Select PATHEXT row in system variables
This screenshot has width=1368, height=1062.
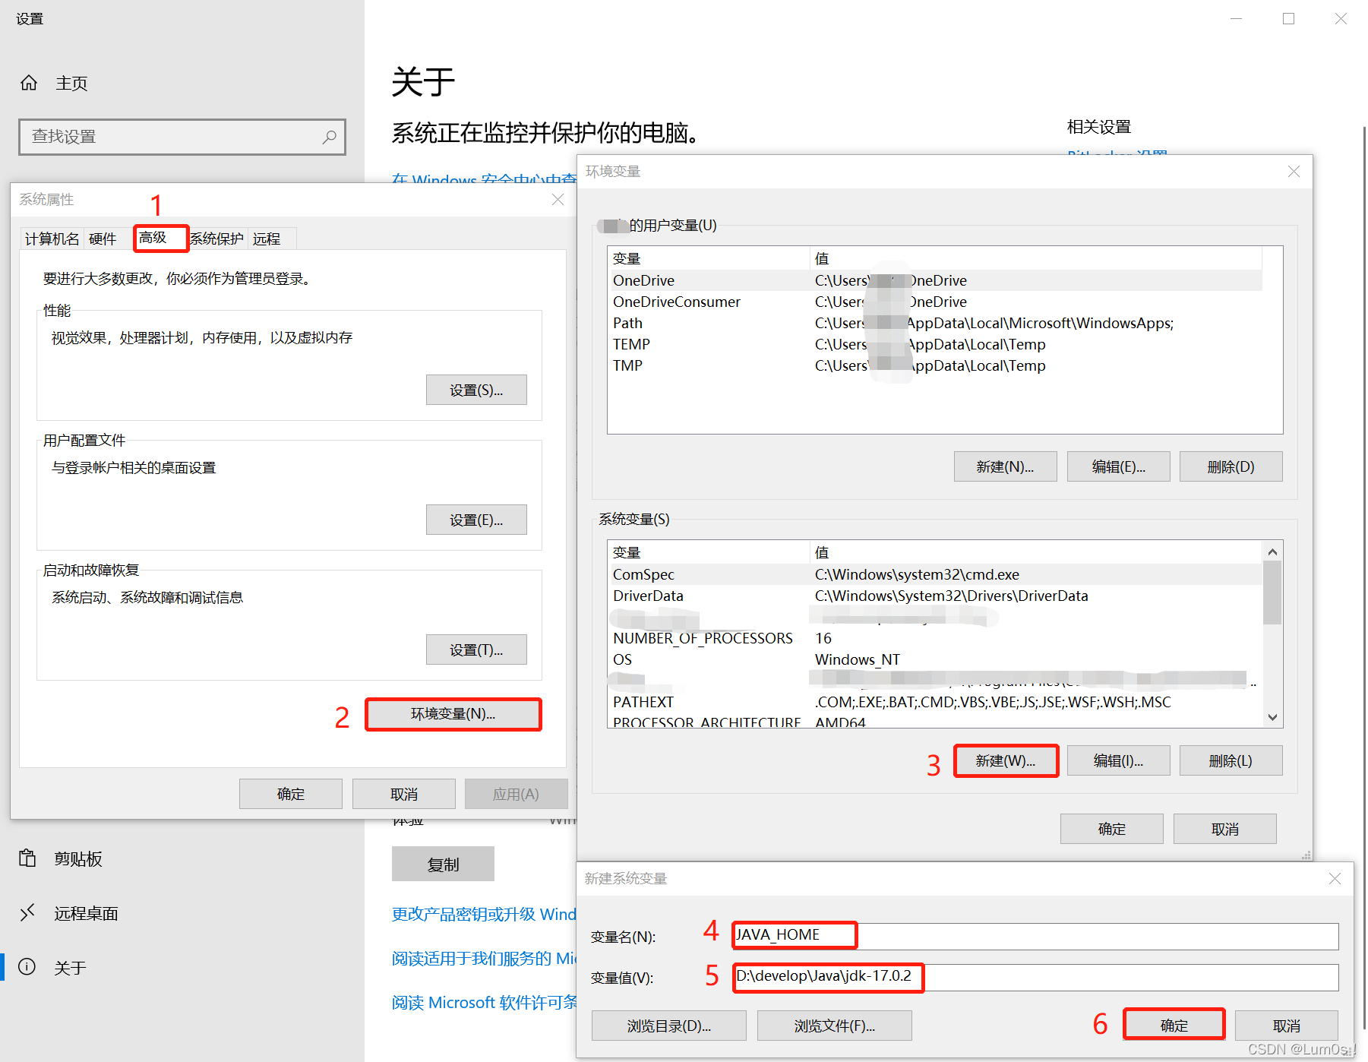[935, 702]
